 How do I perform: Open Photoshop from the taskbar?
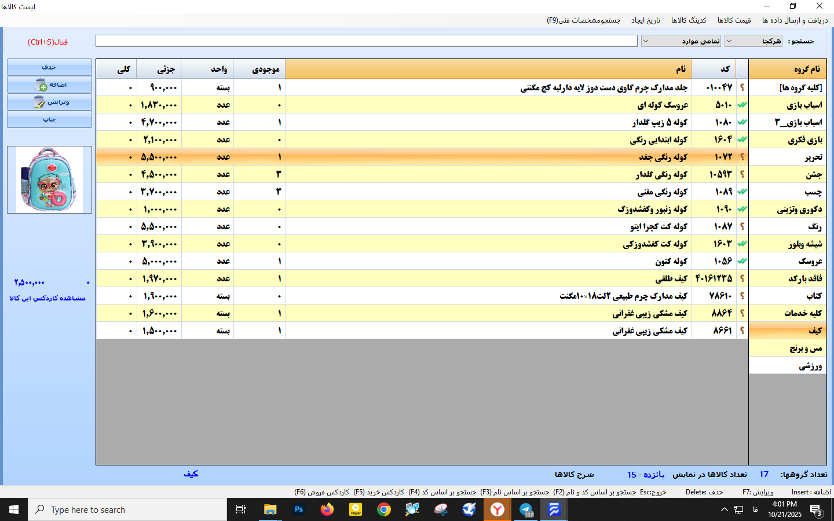click(299, 509)
